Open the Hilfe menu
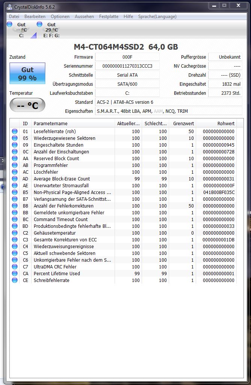251x385 pixels. [x=129, y=17]
